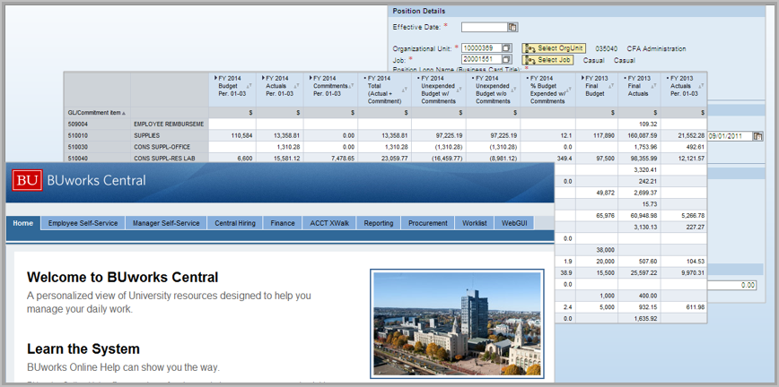
Task: Open the Manager Self-Service tab
Action: coord(166,223)
